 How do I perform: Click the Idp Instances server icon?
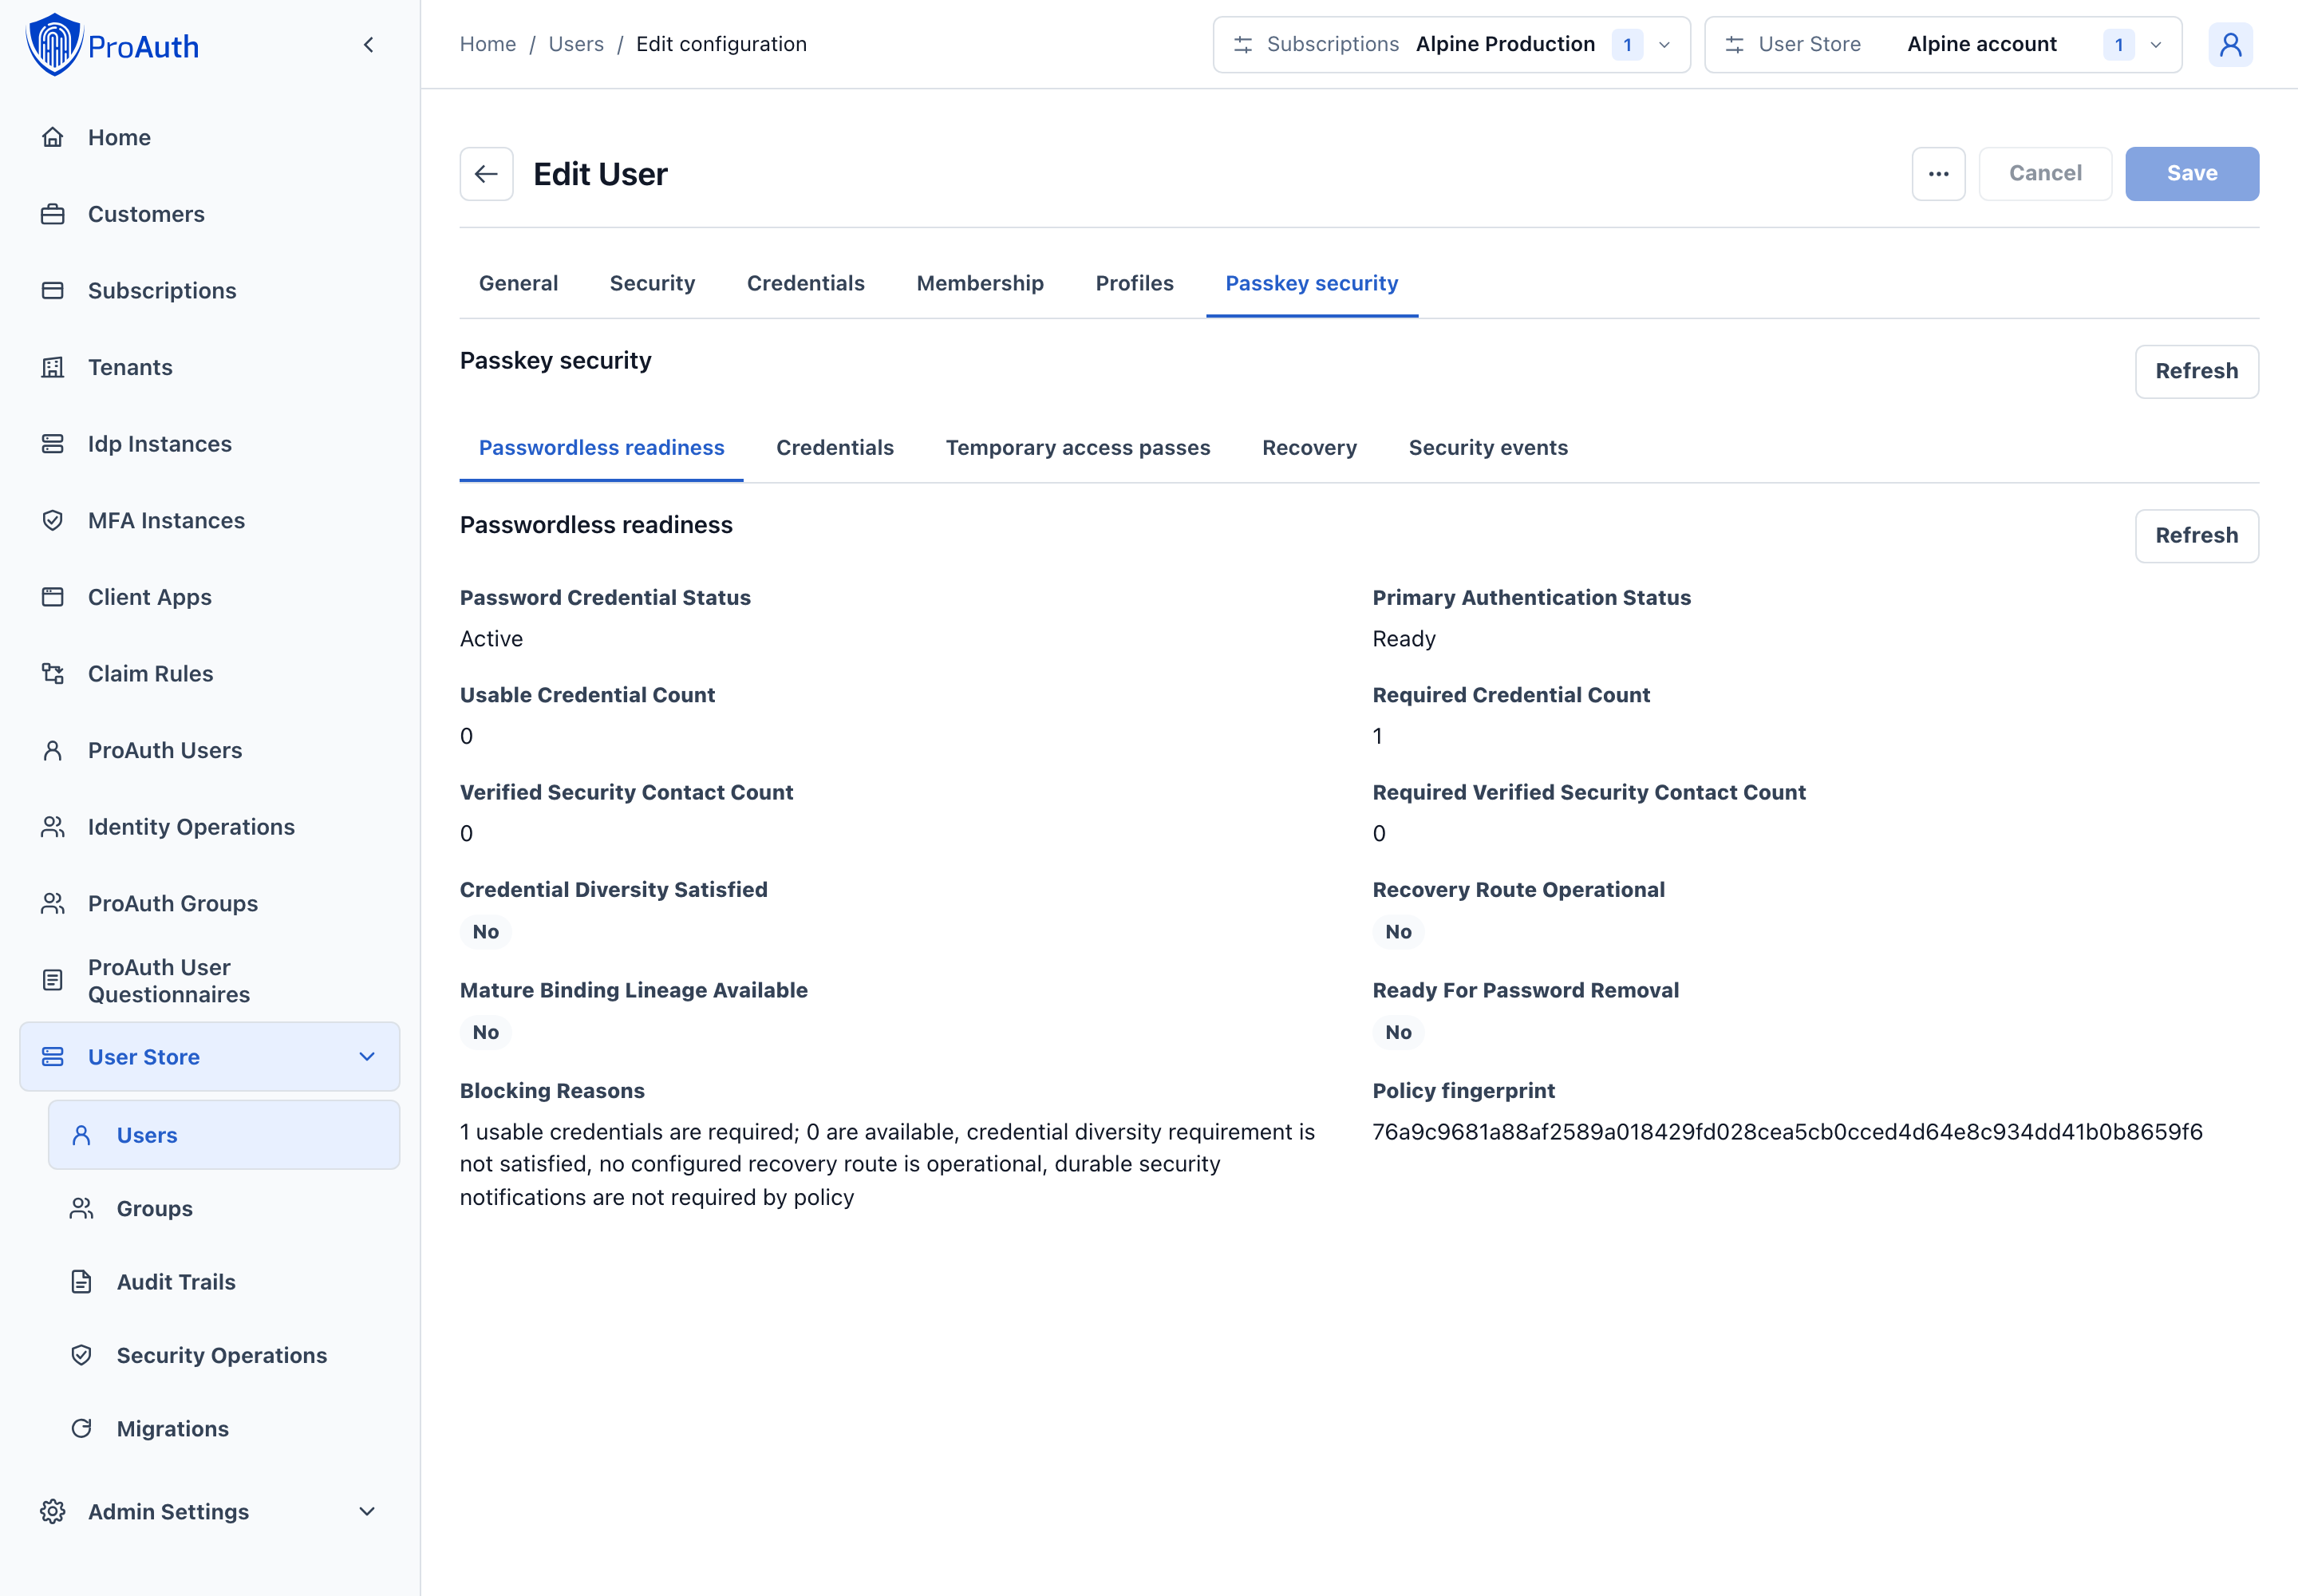[53, 444]
